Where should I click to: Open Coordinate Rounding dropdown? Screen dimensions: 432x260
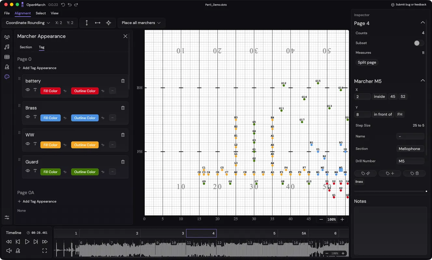[x=28, y=23]
